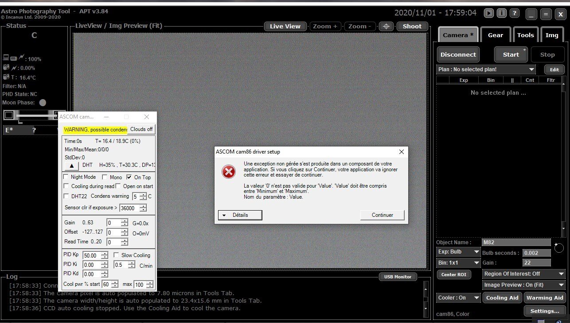
Task: Open camera Settings...
Action: 545,311
